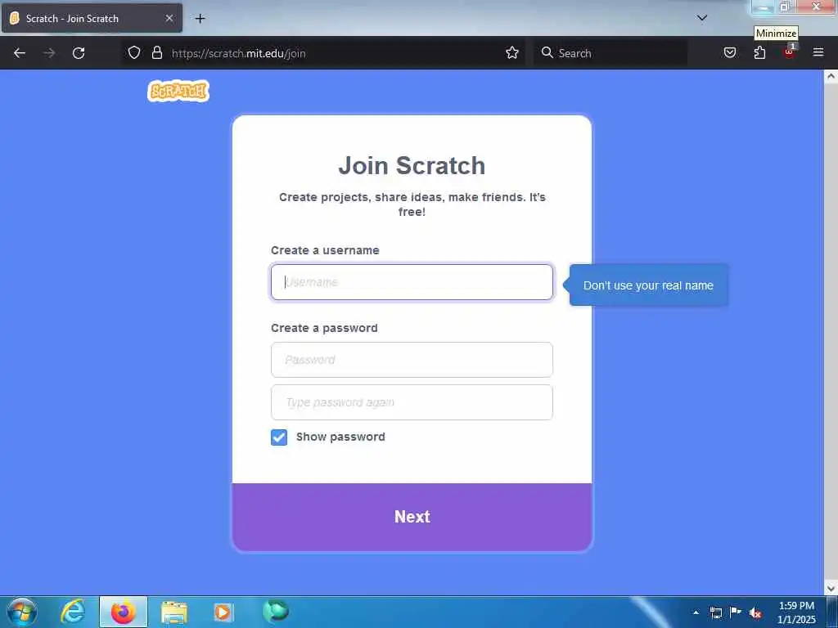Go back with the browser back arrow
The image size is (838, 628).
[20, 53]
